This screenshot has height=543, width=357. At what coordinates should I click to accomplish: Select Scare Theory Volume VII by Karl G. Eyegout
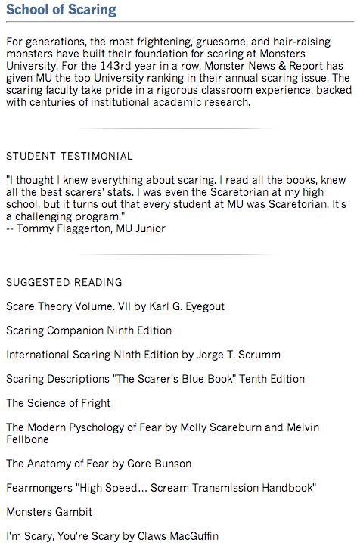(x=115, y=306)
